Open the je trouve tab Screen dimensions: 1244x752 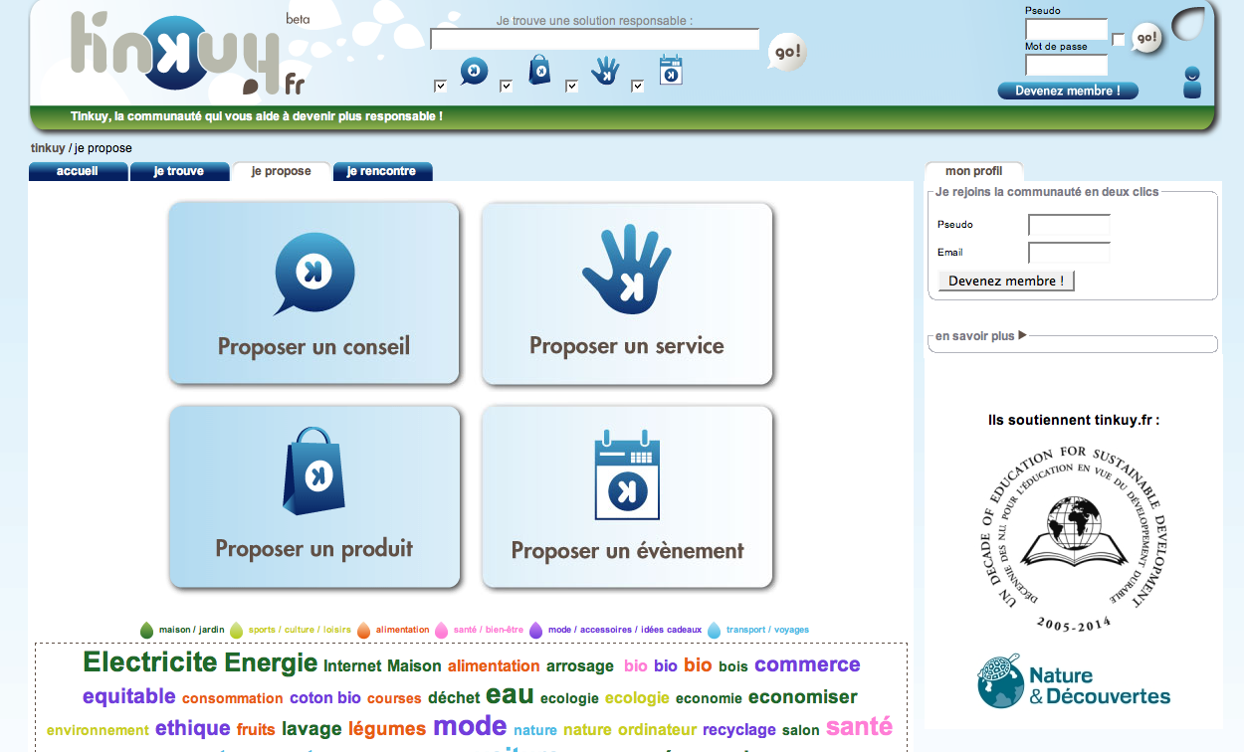(179, 171)
